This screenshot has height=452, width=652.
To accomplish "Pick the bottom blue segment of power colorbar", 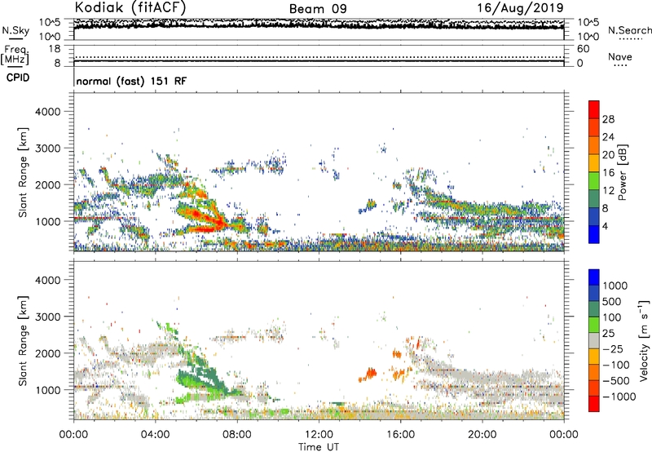I will (x=594, y=235).
